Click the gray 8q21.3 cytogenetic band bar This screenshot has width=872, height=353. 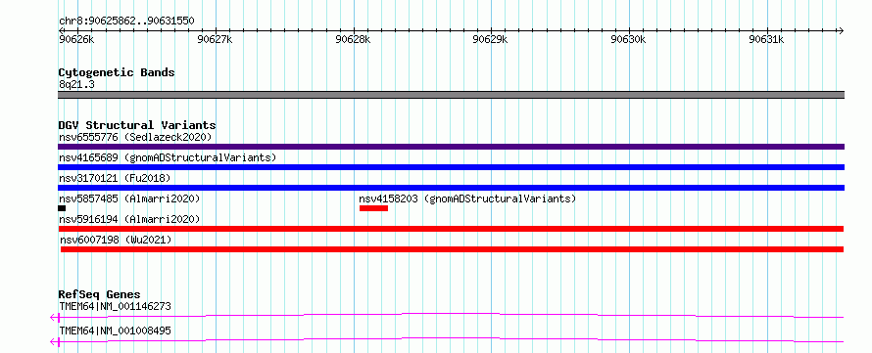click(x=451, y=95)
